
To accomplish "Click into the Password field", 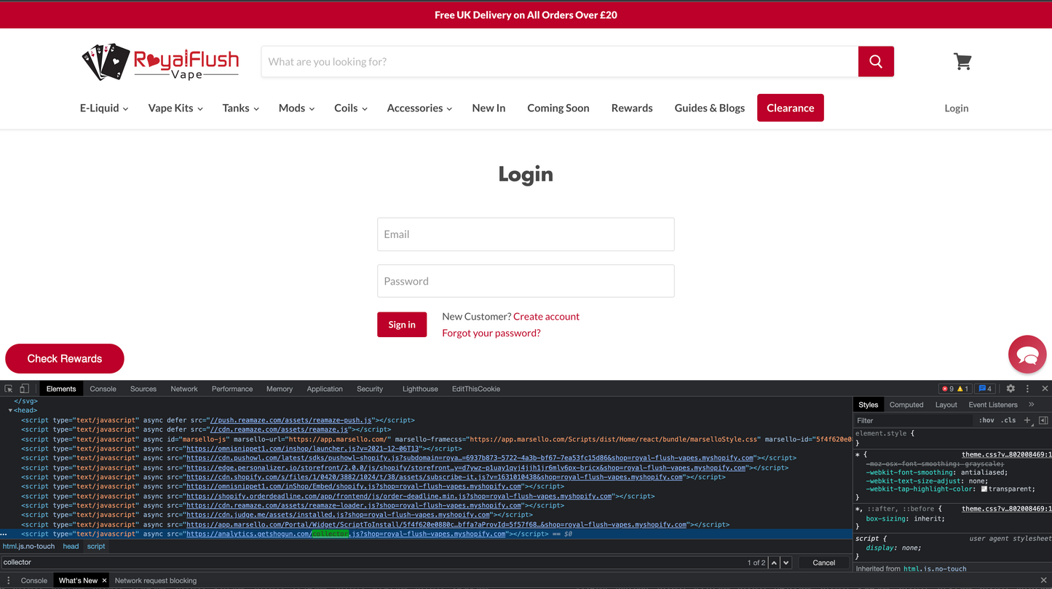I will [526, 281].
